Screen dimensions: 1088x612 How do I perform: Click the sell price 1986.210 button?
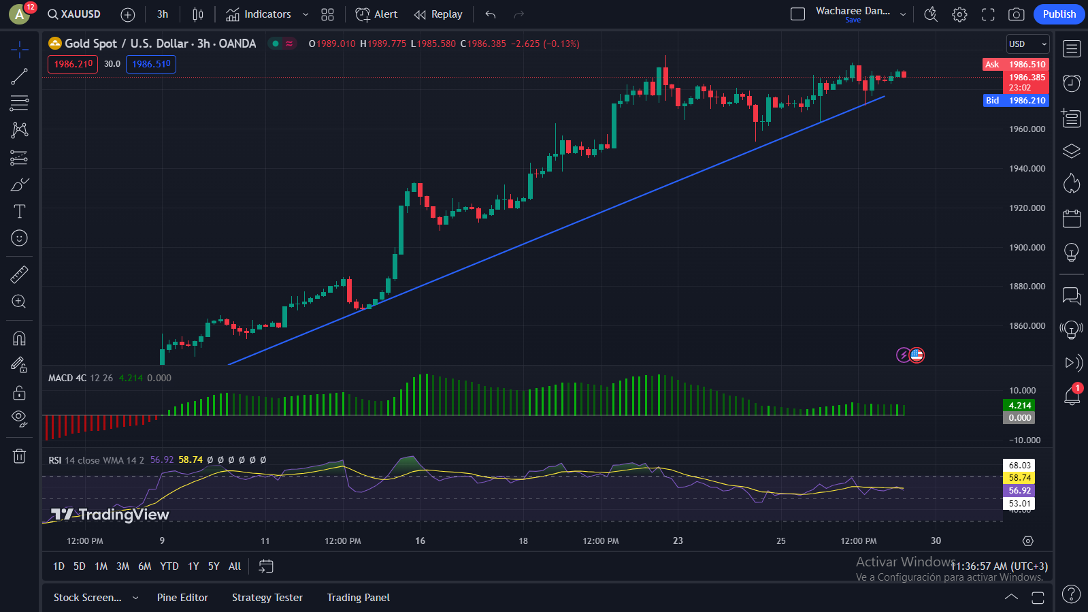[73, 64]
